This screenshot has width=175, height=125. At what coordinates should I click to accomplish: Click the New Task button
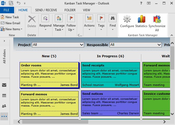[10, 17]
